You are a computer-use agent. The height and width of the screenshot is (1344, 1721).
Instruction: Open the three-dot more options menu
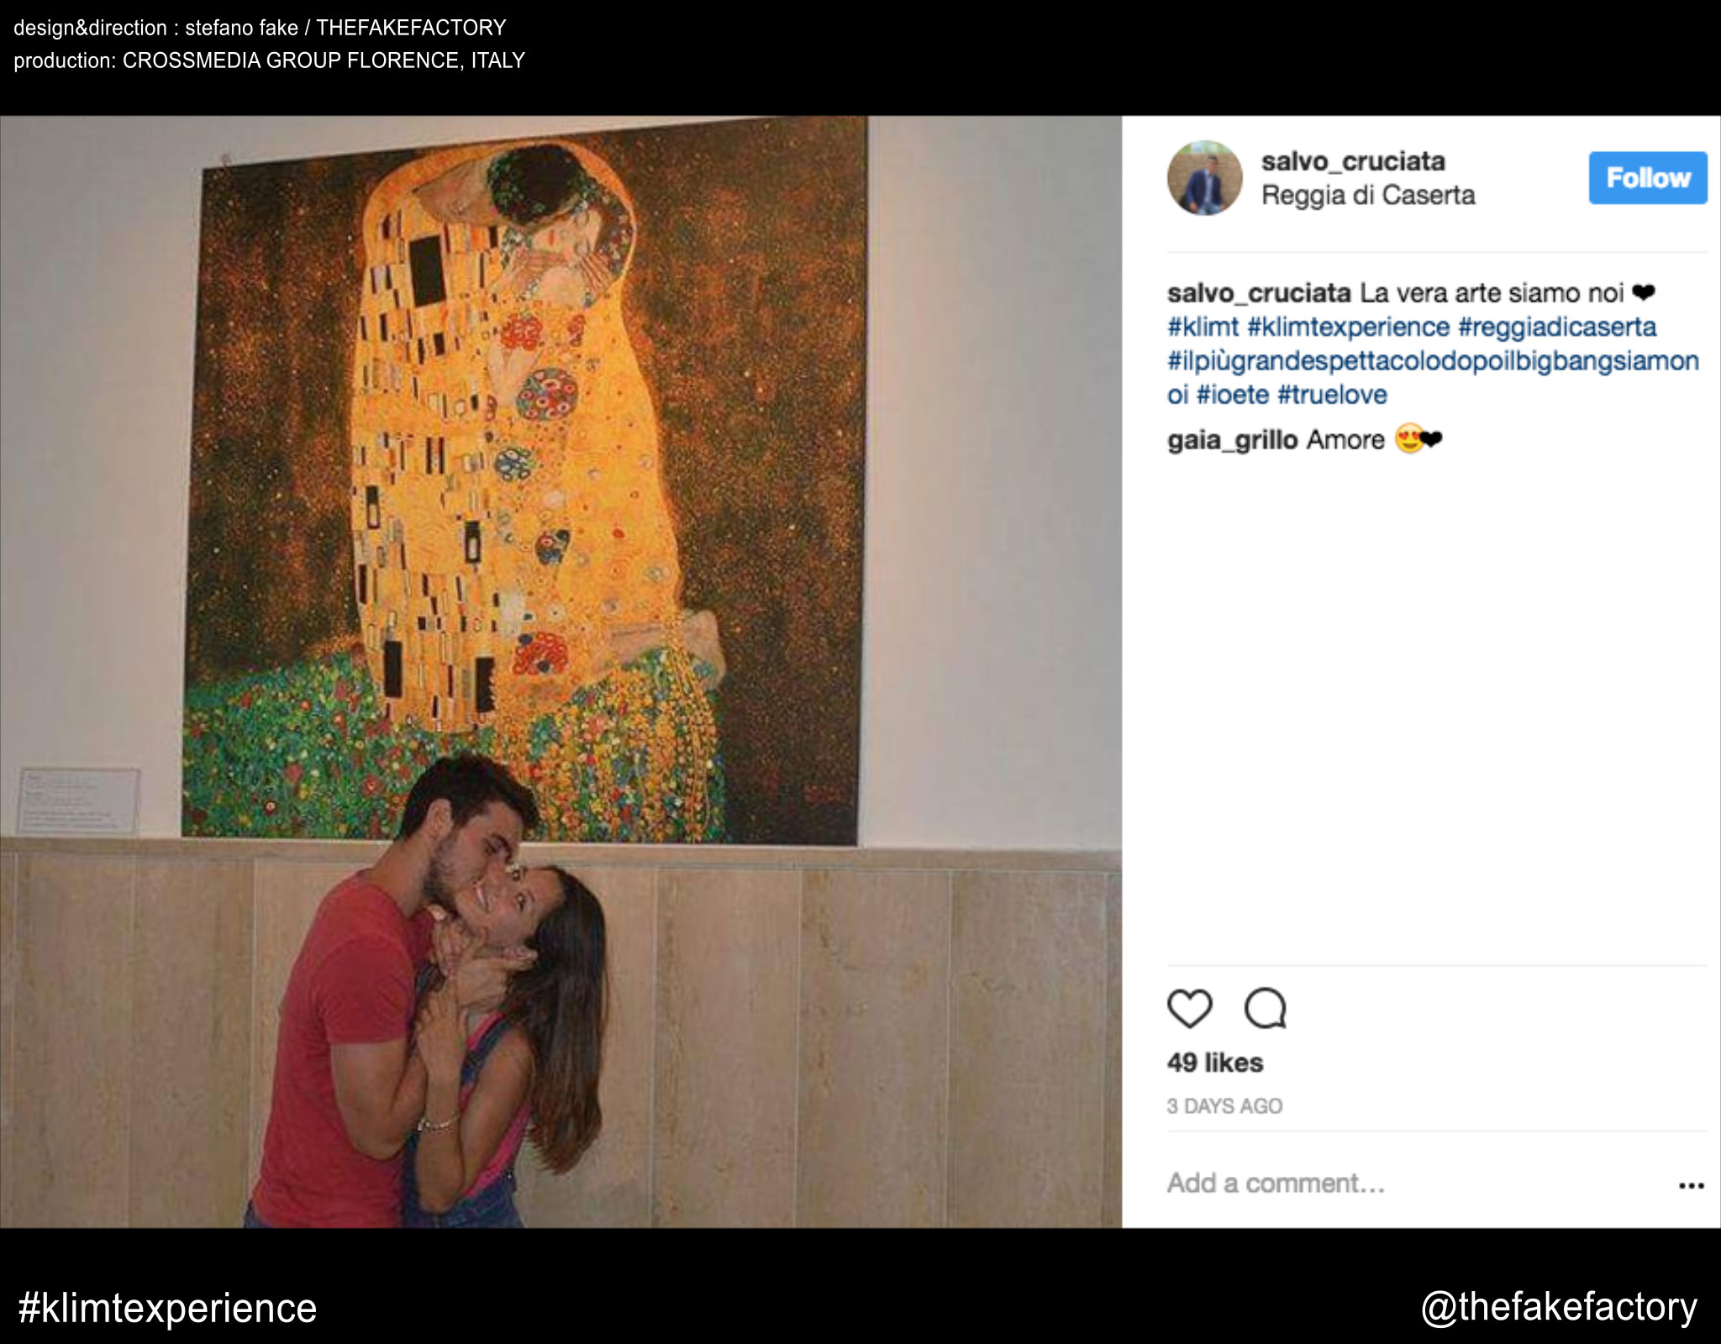(x=1691, y=1186)
